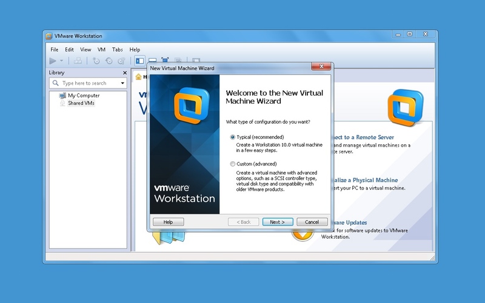Select the Typical (recommended) radio button
The image size is (485, 303).
[x=233, y=138]
